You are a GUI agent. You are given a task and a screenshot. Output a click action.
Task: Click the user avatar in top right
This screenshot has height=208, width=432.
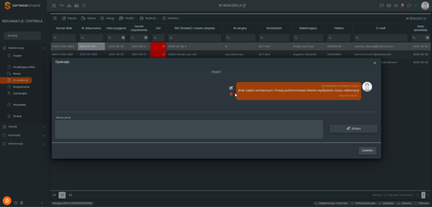[x=425, y=5]
